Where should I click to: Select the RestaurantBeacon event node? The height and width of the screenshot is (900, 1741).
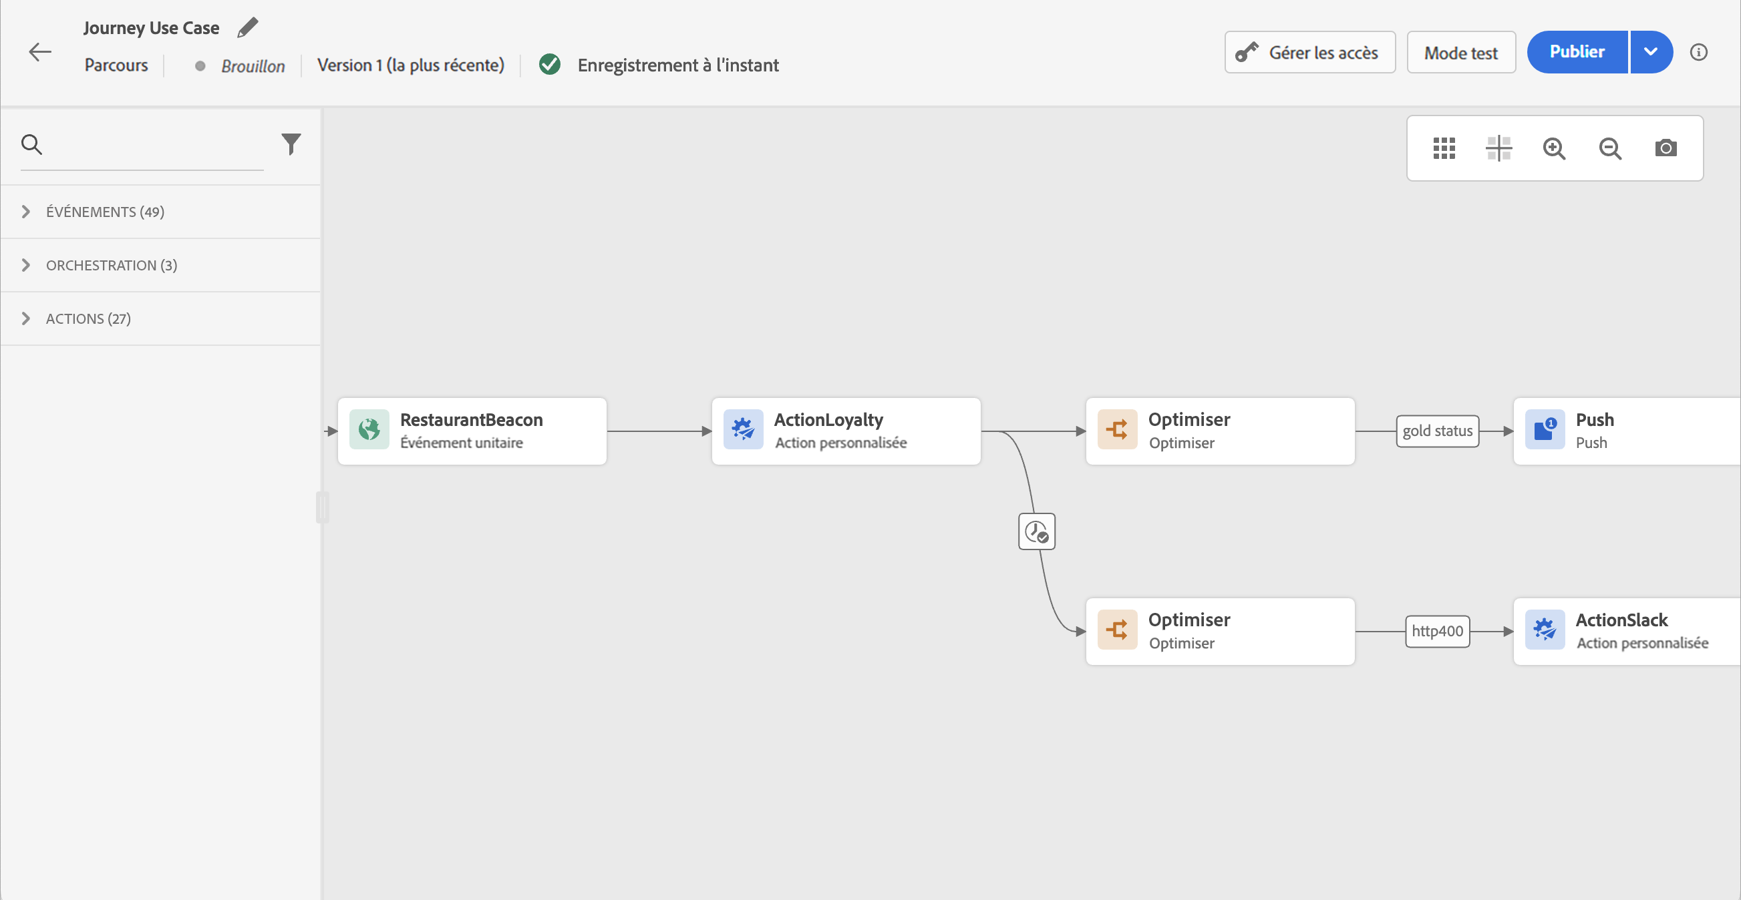[x=472, y=431]
